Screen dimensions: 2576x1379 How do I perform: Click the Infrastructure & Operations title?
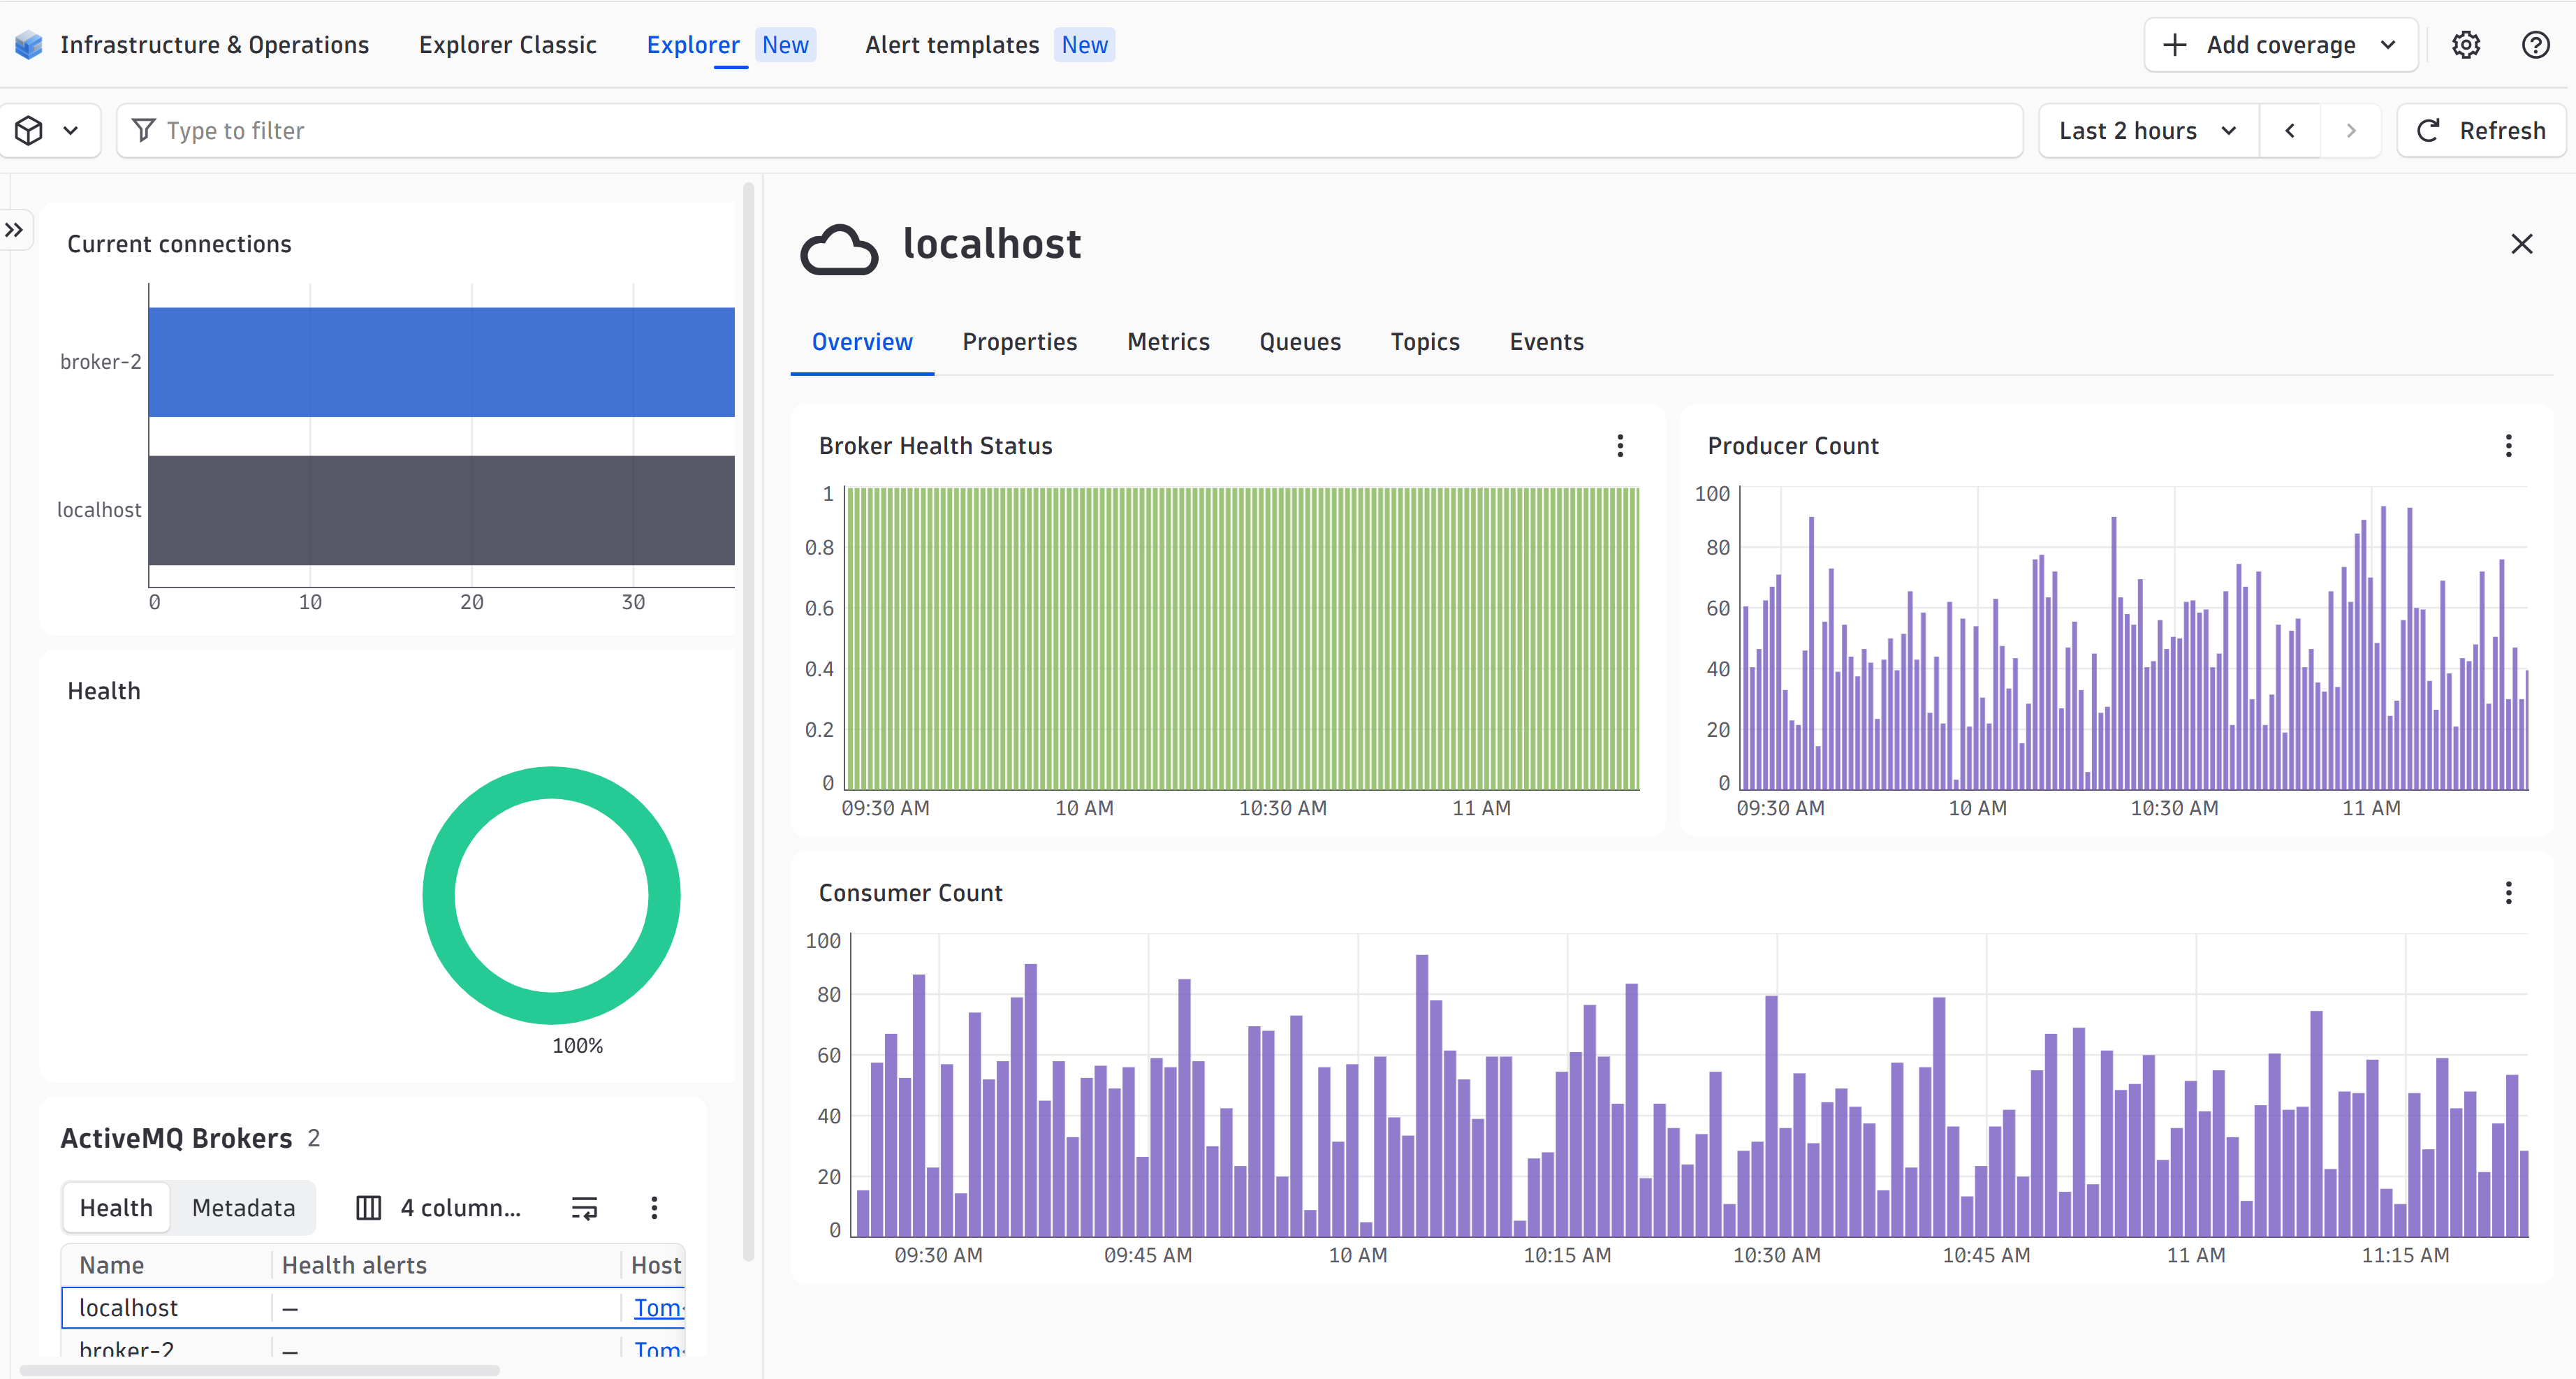214,45
